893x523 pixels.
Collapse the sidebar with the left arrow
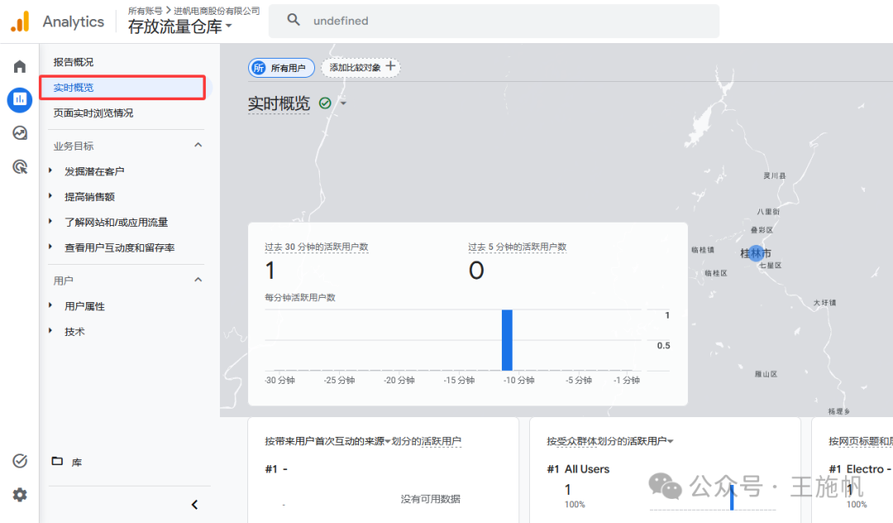click(195, 504)
